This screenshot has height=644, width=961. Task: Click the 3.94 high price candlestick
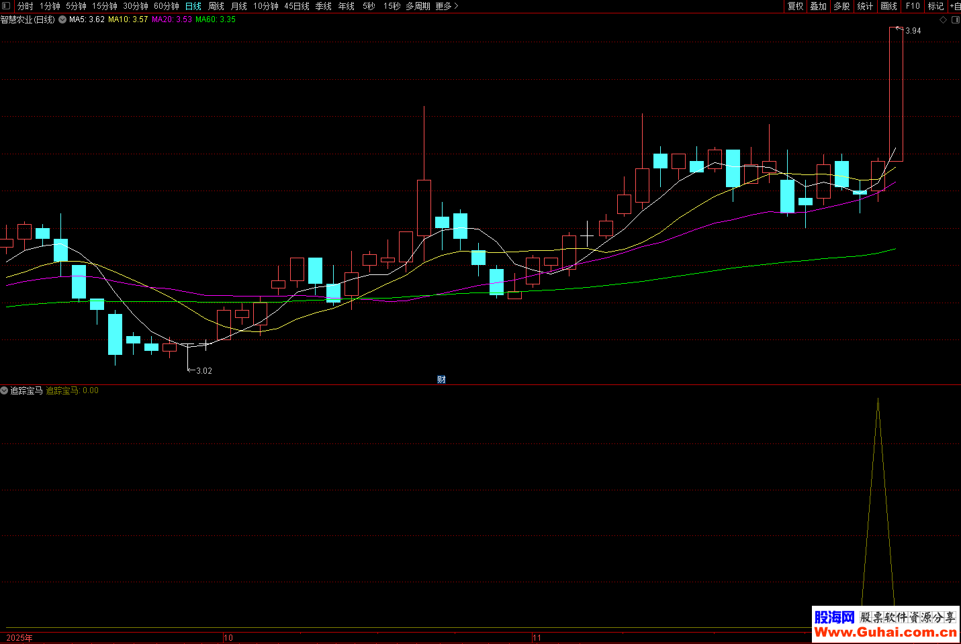coord(896,94)
